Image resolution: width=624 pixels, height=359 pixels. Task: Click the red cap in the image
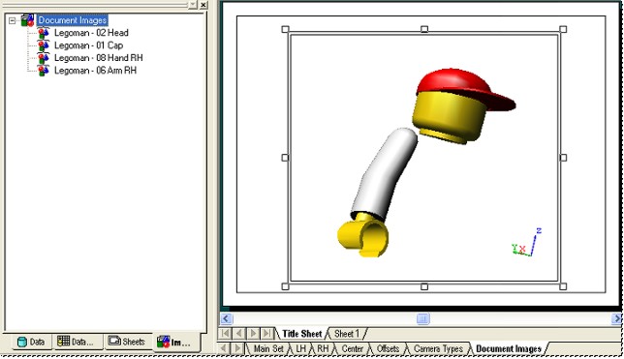pos(464,87)
